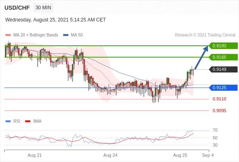Click the RSI 70 level label

tap(215, 130)
